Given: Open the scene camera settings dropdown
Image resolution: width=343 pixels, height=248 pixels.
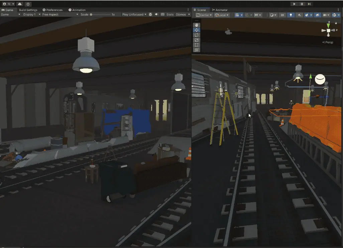Looking at the screenshot, I should (326, 15).
